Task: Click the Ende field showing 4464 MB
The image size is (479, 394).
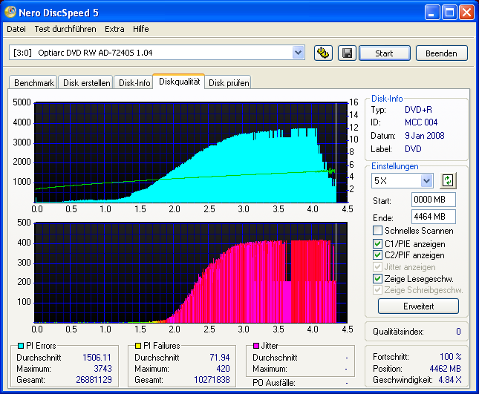Action: click(433, 217)
